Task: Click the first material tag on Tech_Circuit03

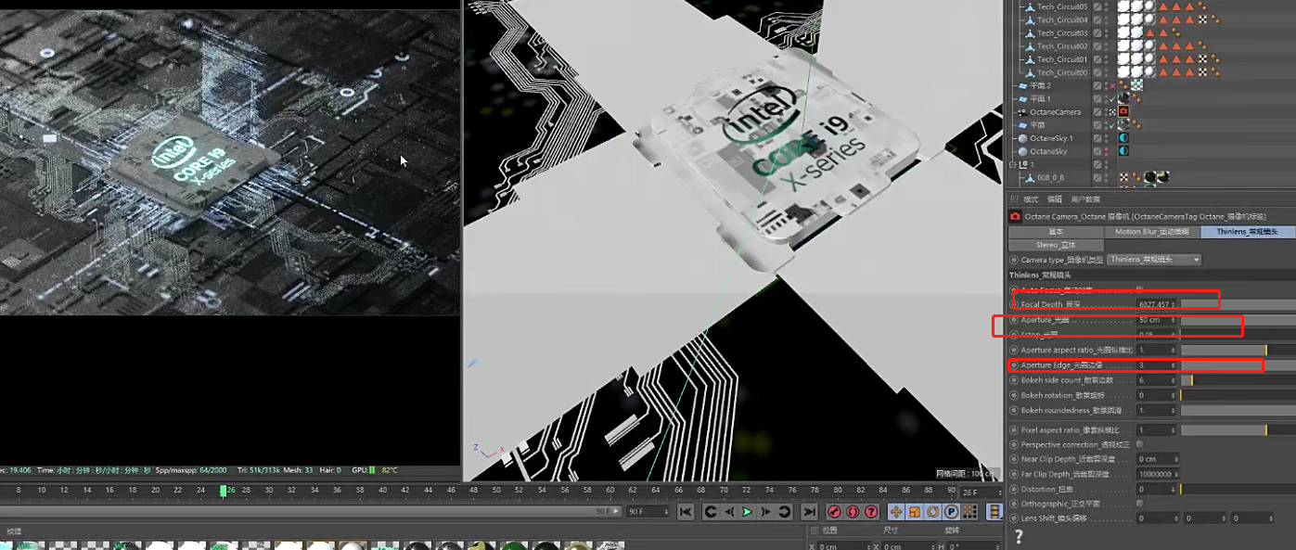Action: coord(1123,32)
